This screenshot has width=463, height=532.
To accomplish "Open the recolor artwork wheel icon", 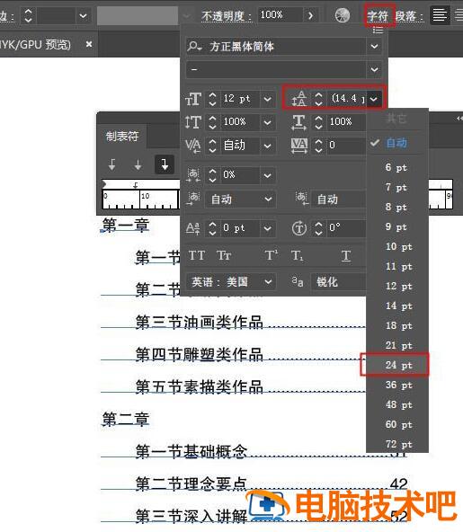I will pos(343,15).
